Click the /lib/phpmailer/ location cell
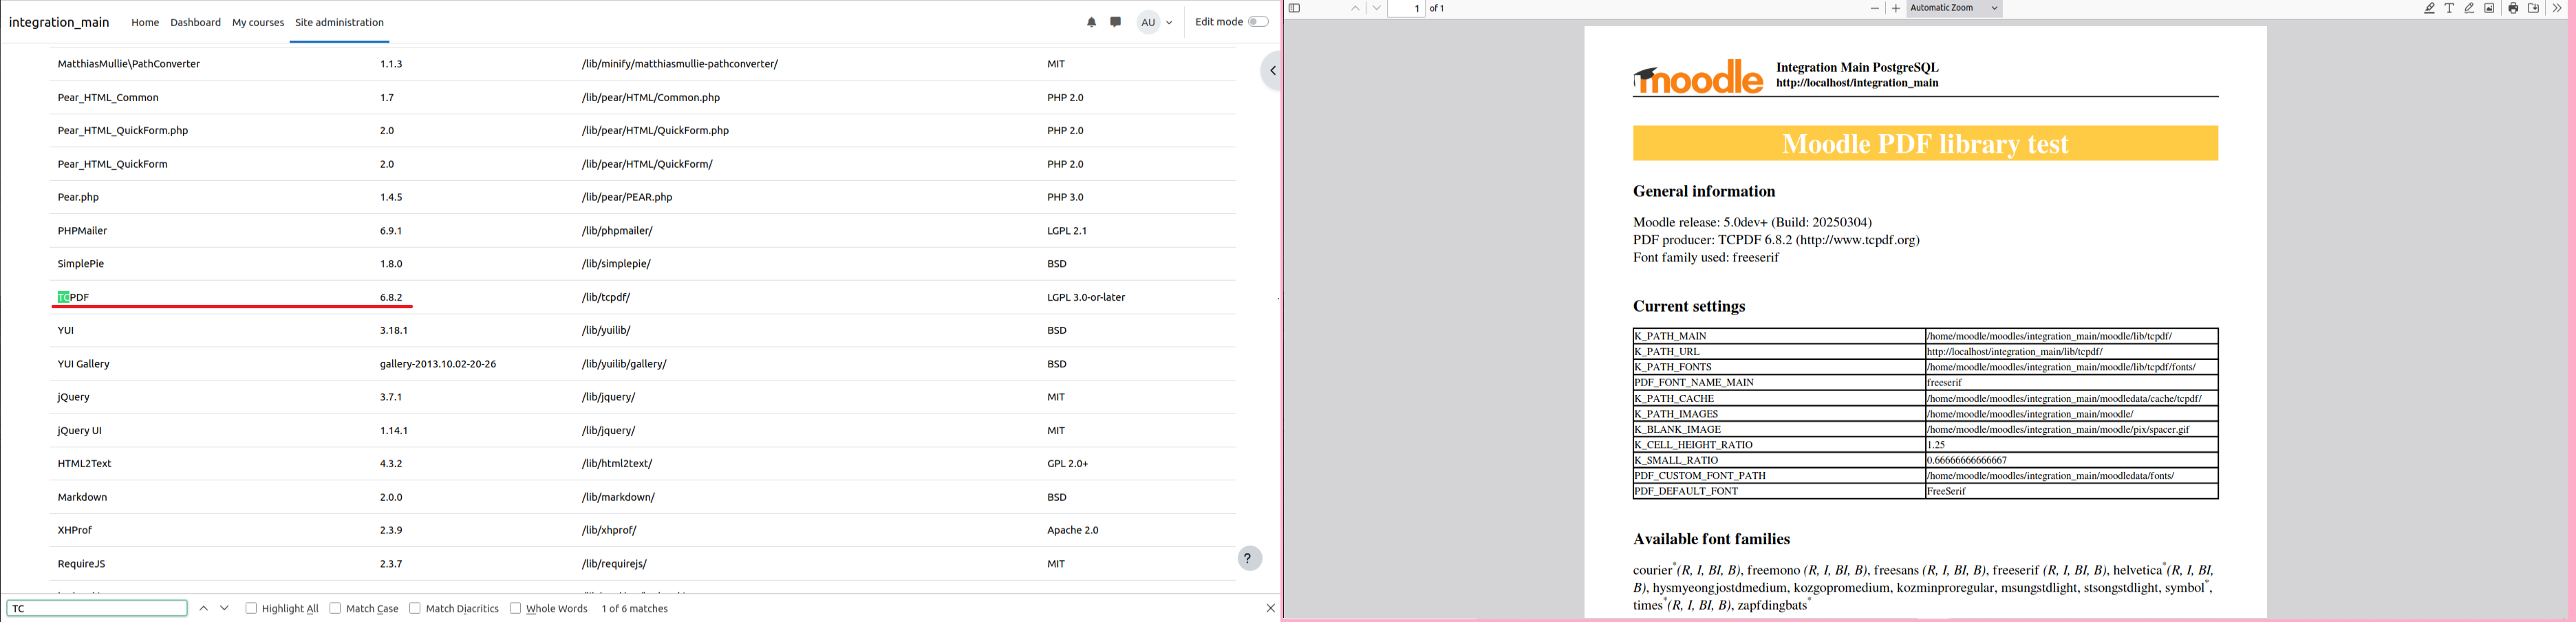 617,231
